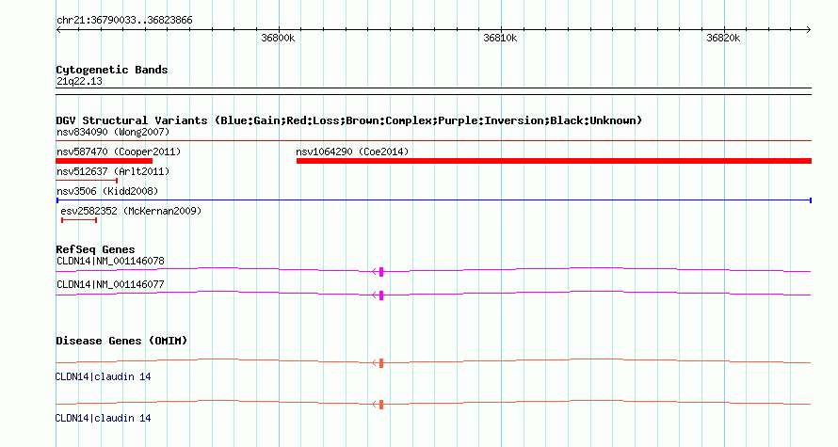Click the 36800k ruler tick label
This screenshot has width=838, height=447.
click(x=278, y=39)
